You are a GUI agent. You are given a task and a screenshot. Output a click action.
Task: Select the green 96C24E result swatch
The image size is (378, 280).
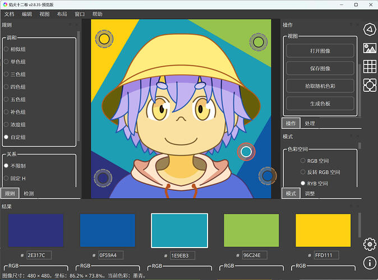coord(251,230)
